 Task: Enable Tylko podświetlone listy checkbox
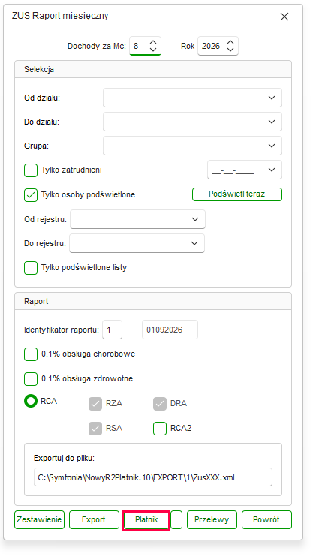pyautogui.click(x=31, y=268)
